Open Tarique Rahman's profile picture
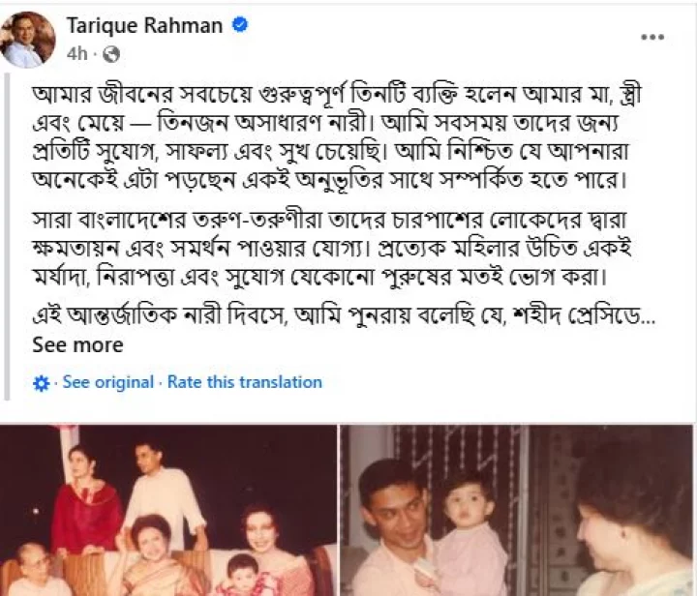Viewport: 697px width, 596px height. point(27,40)
